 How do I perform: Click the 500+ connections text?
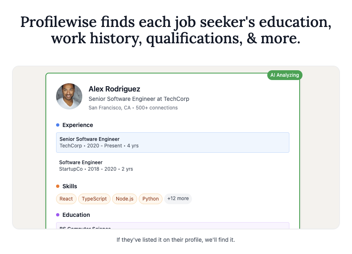coord(157,108)
